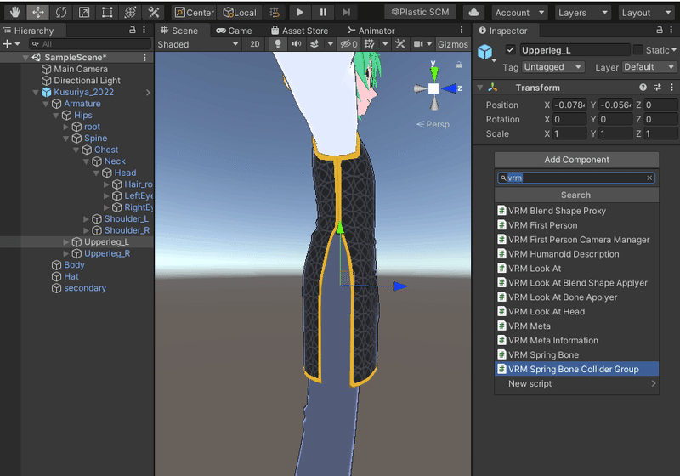Select VRM Spring Bone component
Viewport: 680px width, 476px height.
pyautogui.click(x=543, y=355)
